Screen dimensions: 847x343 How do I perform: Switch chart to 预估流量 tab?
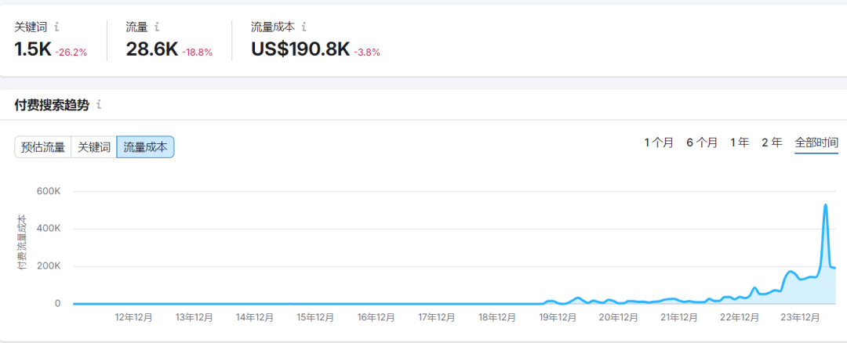(x=42, y=146)
